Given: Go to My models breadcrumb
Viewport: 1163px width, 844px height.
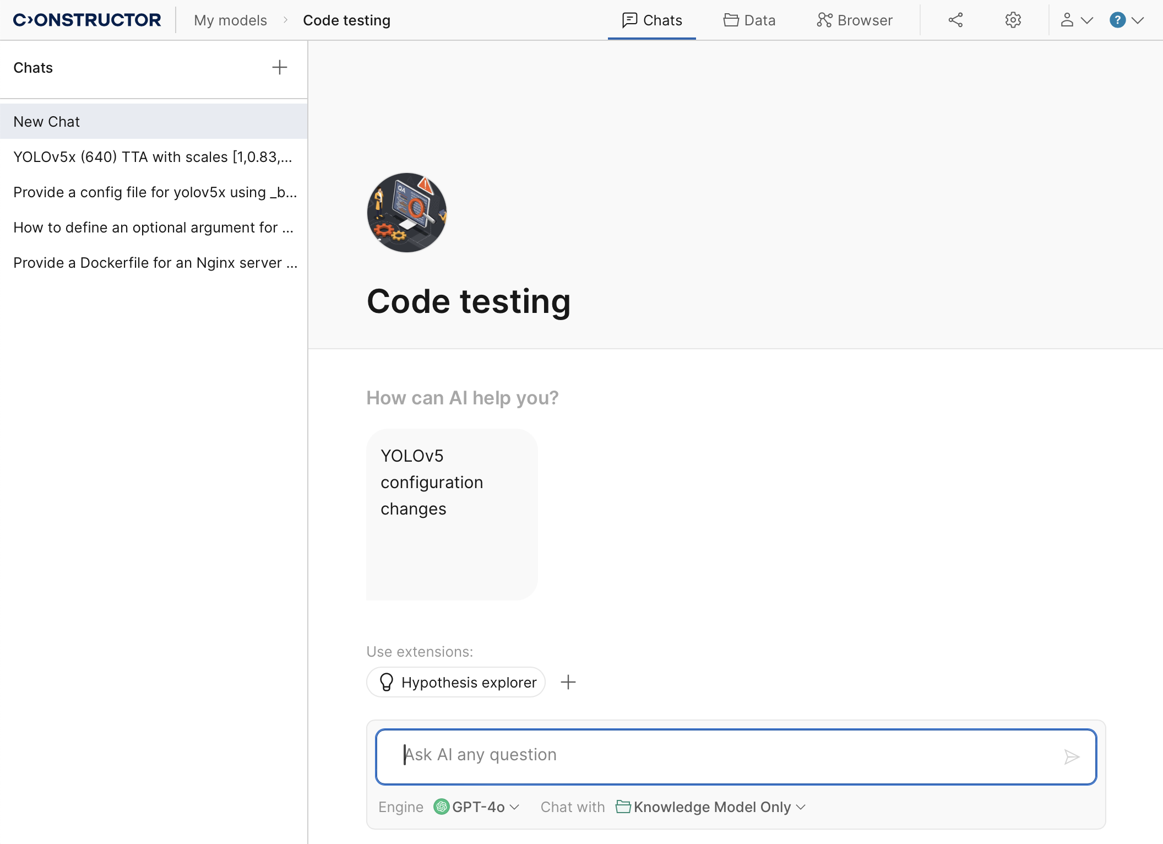Looking at the screenshot, I should point(230,20).
